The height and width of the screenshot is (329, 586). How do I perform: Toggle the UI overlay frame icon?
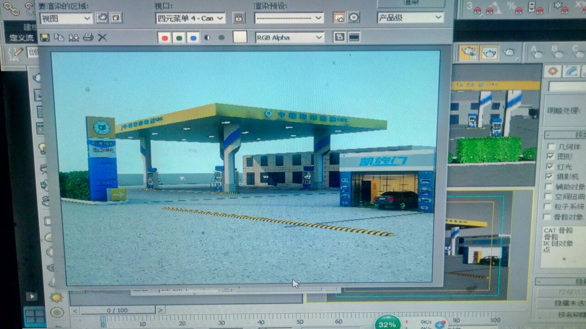(x=339, y=37)
